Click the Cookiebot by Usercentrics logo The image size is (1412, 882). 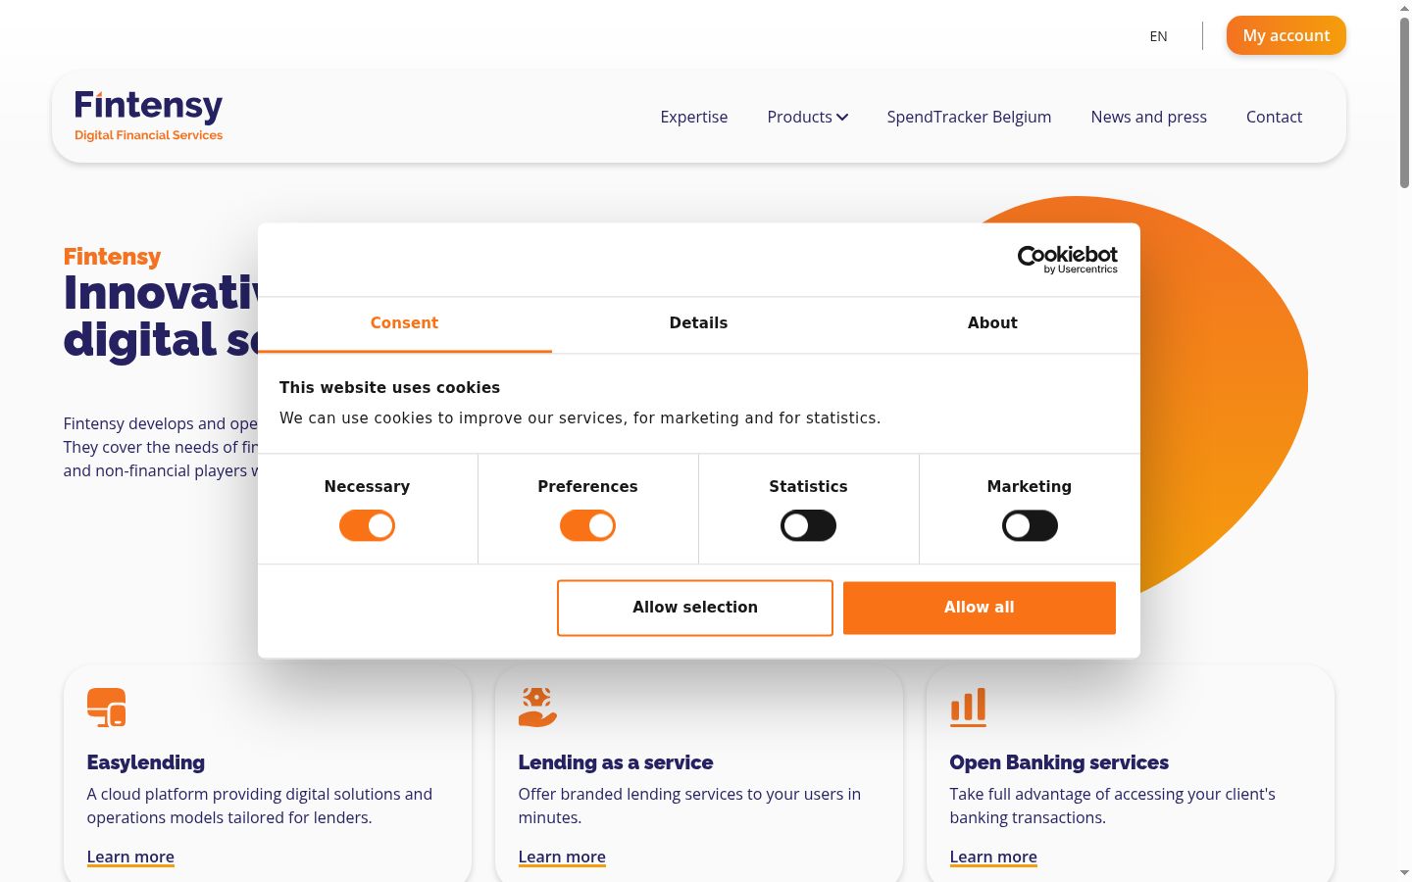pyautogui.click(x=1067, y=260)
